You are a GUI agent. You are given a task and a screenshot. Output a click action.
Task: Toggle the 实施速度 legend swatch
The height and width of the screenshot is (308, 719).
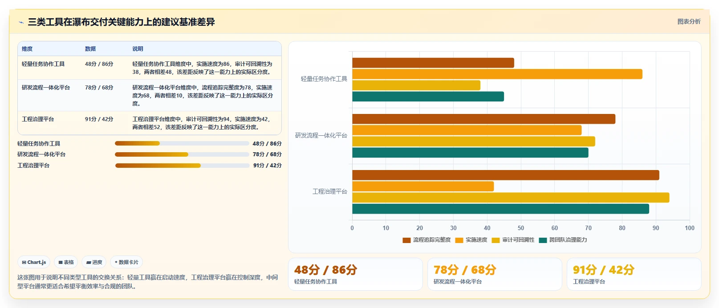pyautogui.click(x=459, y=240)
